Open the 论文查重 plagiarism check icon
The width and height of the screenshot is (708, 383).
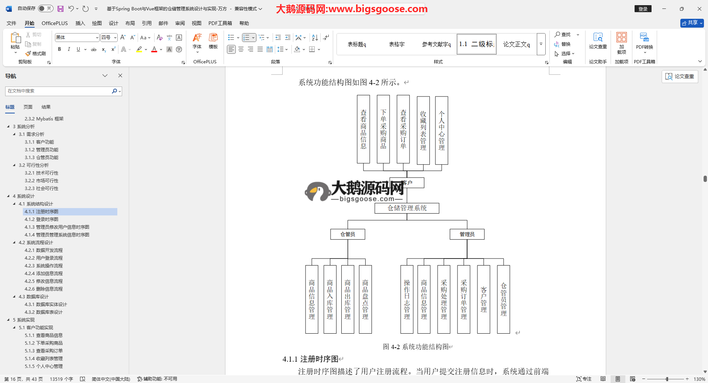coord(598,40)
